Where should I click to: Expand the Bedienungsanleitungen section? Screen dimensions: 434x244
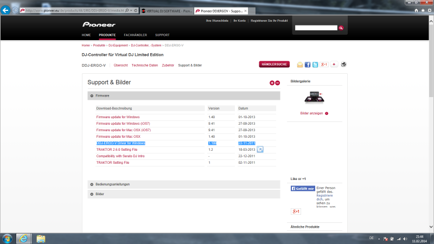pyautogui.click(x=184, y=184)
